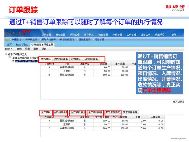Click 豆浆机(美的) in production table
The width and height of the screenshot is (189, 142).
click(67, 121)
